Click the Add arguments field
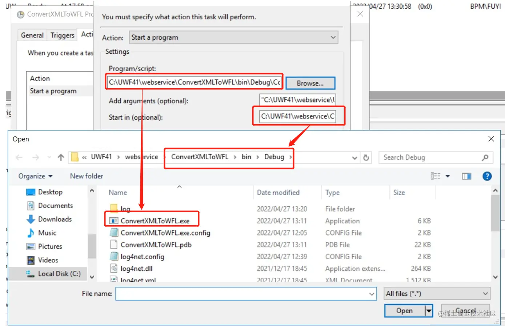The image size is (505, 326). (298, 100)
